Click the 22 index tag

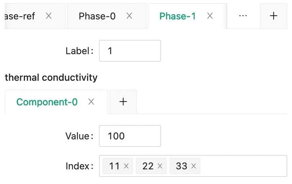point(148,166)
